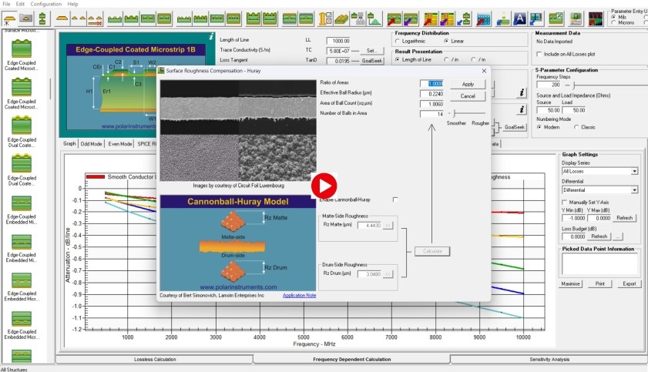648x372 pixels.
Task: Click the Set... trace conductivity button
Action: [x=371, y=51]
